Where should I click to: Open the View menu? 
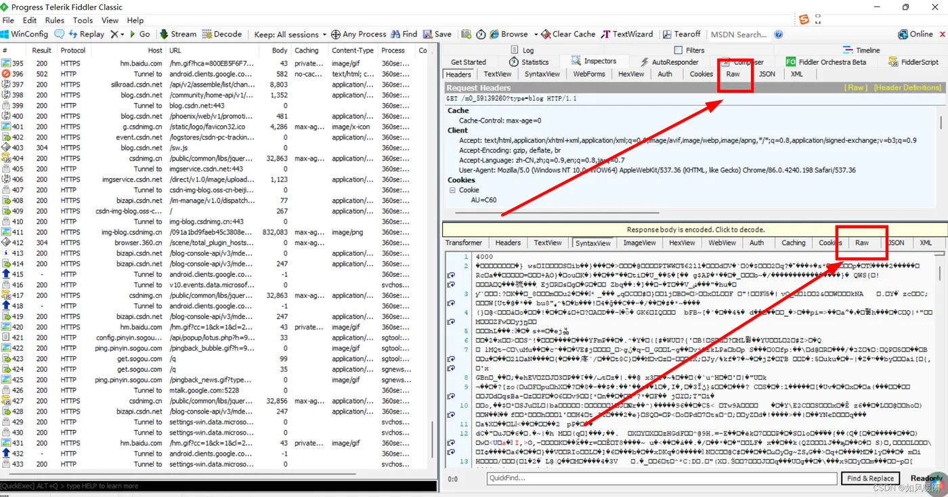[110, 20]
